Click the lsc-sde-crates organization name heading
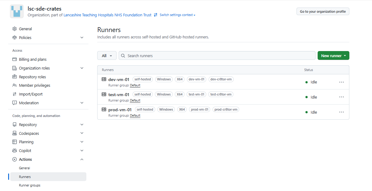372x191 pixels. click(x=44, y=9)
